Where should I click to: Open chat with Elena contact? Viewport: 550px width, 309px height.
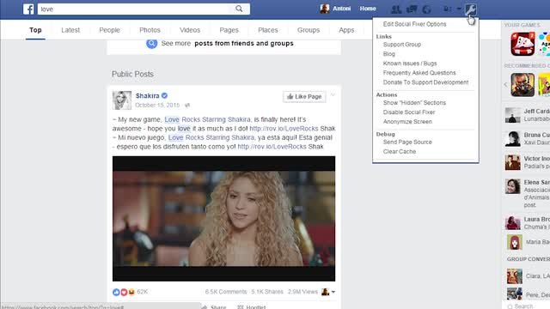[x=527, y=193]
